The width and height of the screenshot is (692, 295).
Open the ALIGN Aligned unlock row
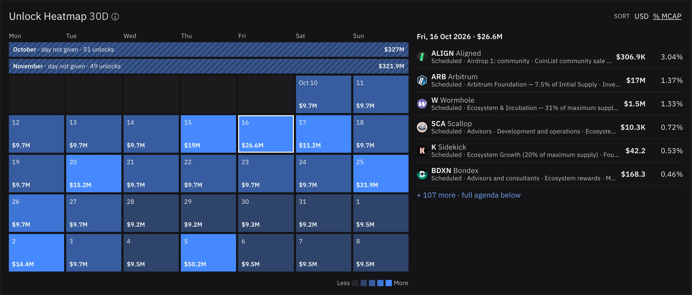tap(550, 57)
